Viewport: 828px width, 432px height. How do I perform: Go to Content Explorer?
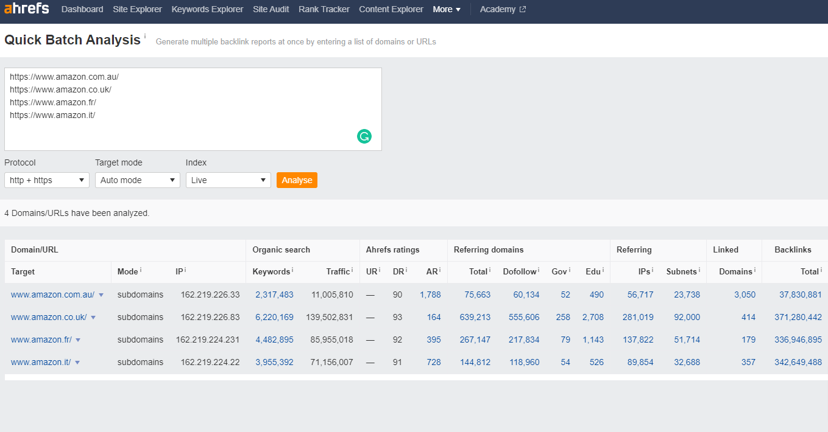391,9
